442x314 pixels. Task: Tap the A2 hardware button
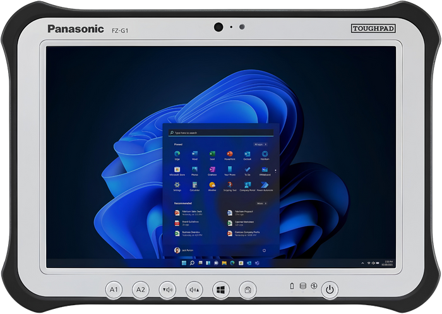point(140,289)
